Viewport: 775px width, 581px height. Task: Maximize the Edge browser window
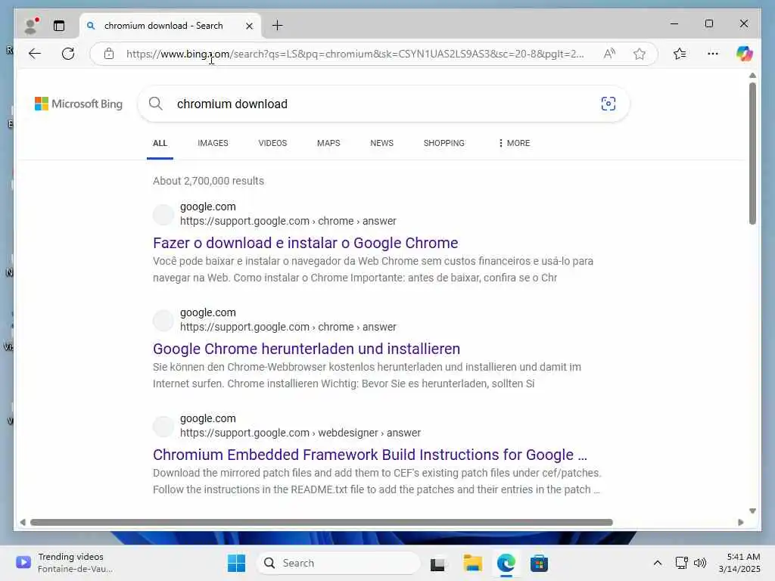tap(708, 23)
